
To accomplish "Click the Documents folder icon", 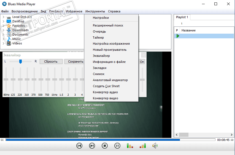I will (x=9, y=34).
